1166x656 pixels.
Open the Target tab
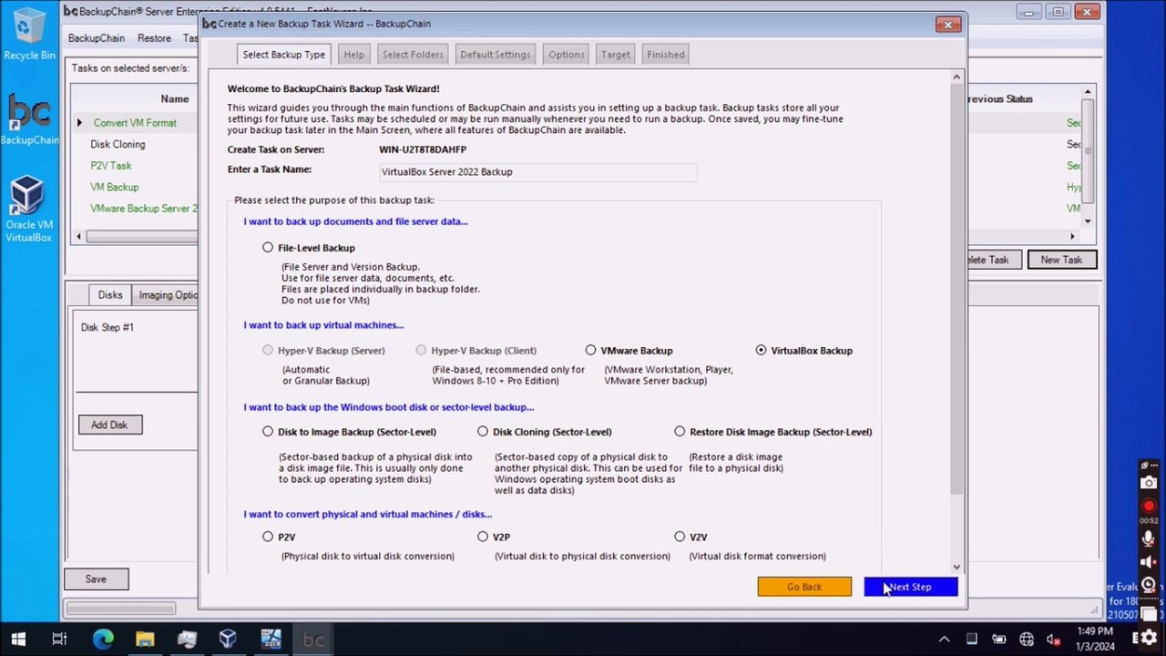click(x=615, y=55)
